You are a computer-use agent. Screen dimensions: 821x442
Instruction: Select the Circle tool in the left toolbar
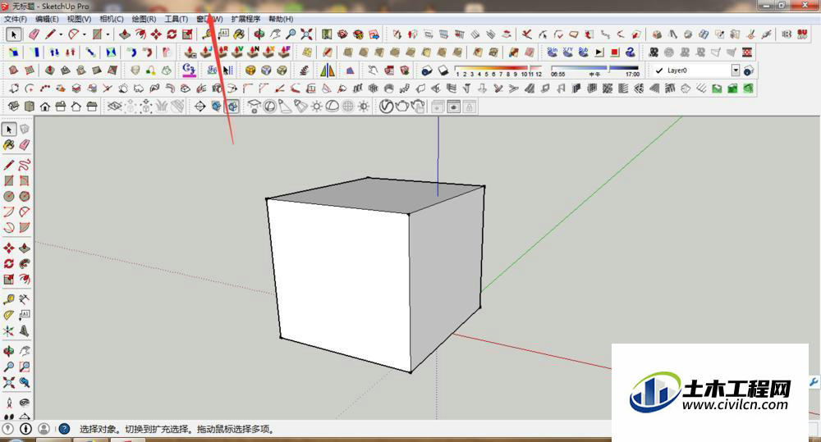[9, 196]
